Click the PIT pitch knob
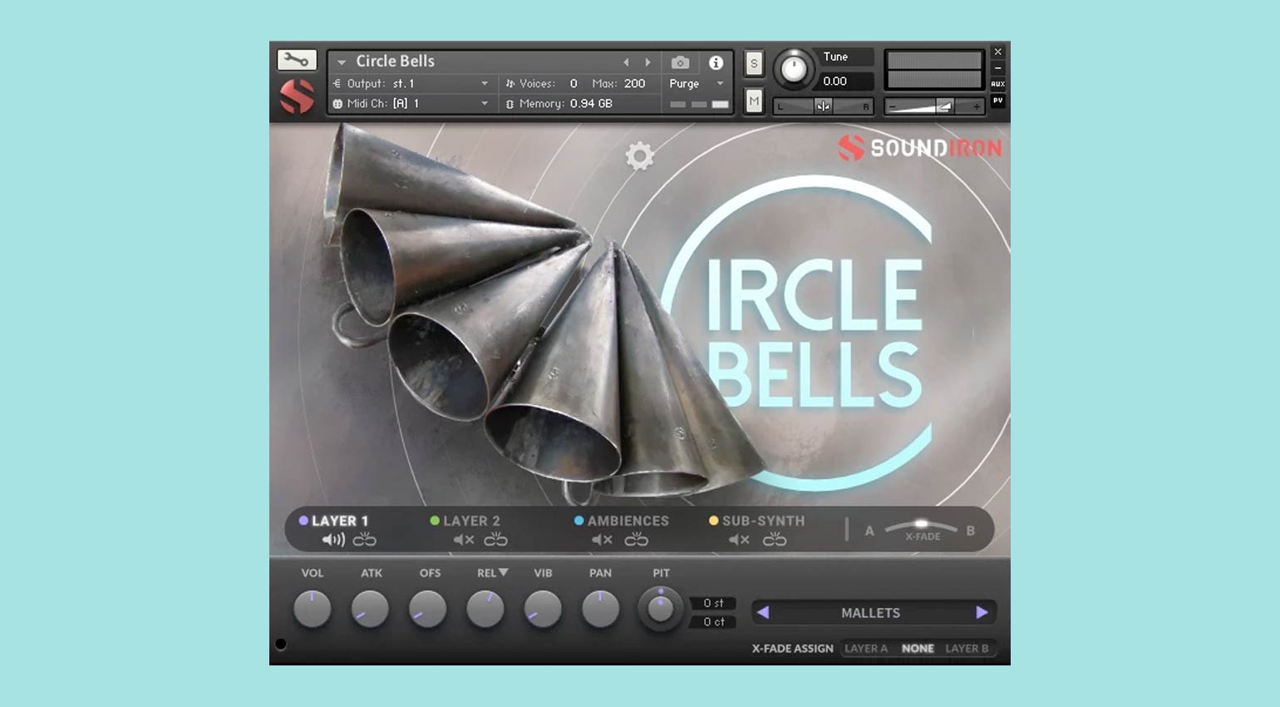 pyautogui.click(x=661, y=609)
